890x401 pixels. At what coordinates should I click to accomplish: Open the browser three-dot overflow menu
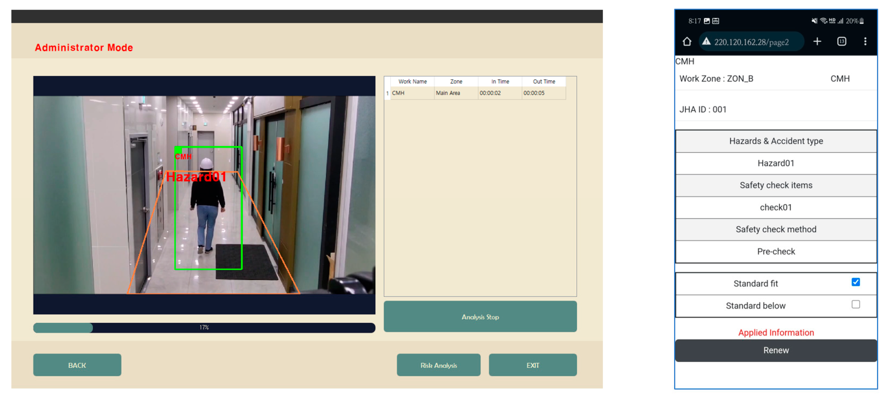pyautogui.click(x=865, y=42)
